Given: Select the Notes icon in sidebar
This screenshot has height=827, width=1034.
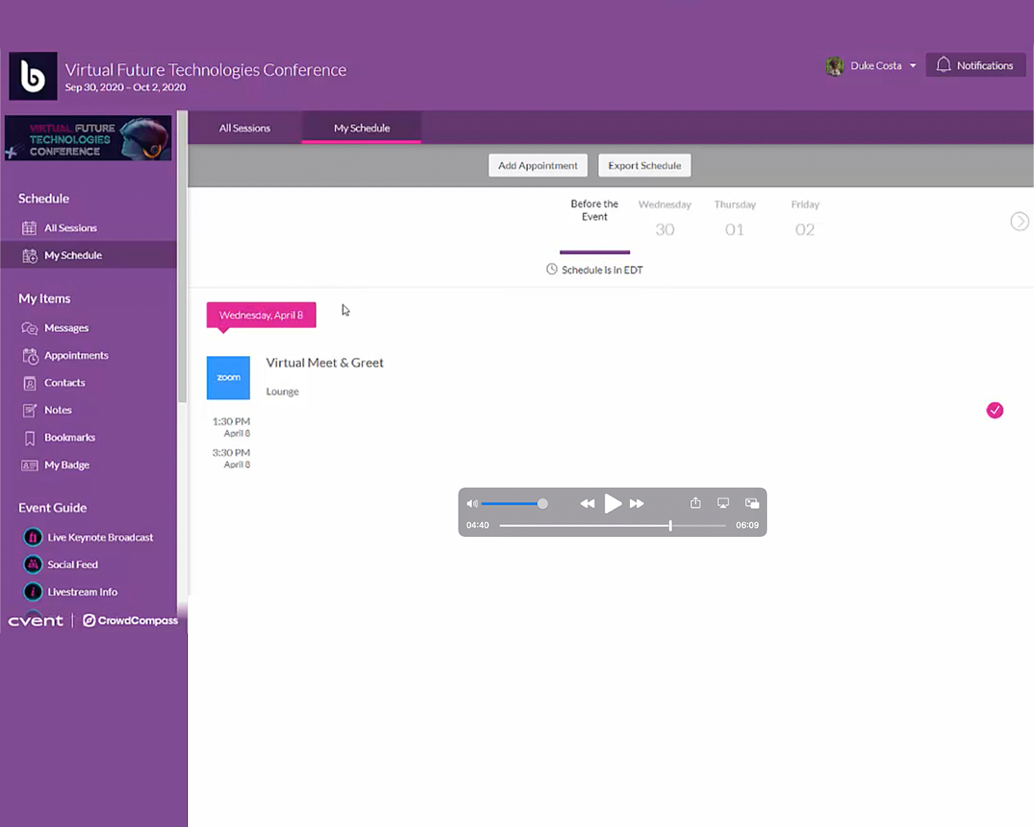Looking at the screenshot, I should pyautogui.click(x=30, y=411).
